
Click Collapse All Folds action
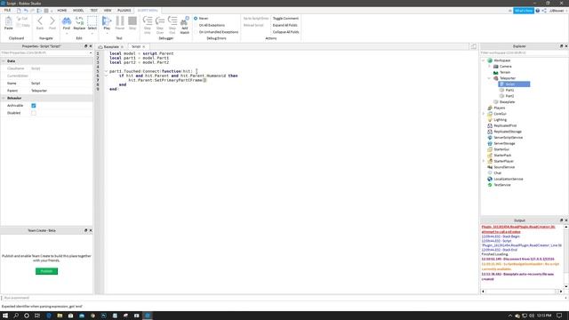(x=285, y=32)
